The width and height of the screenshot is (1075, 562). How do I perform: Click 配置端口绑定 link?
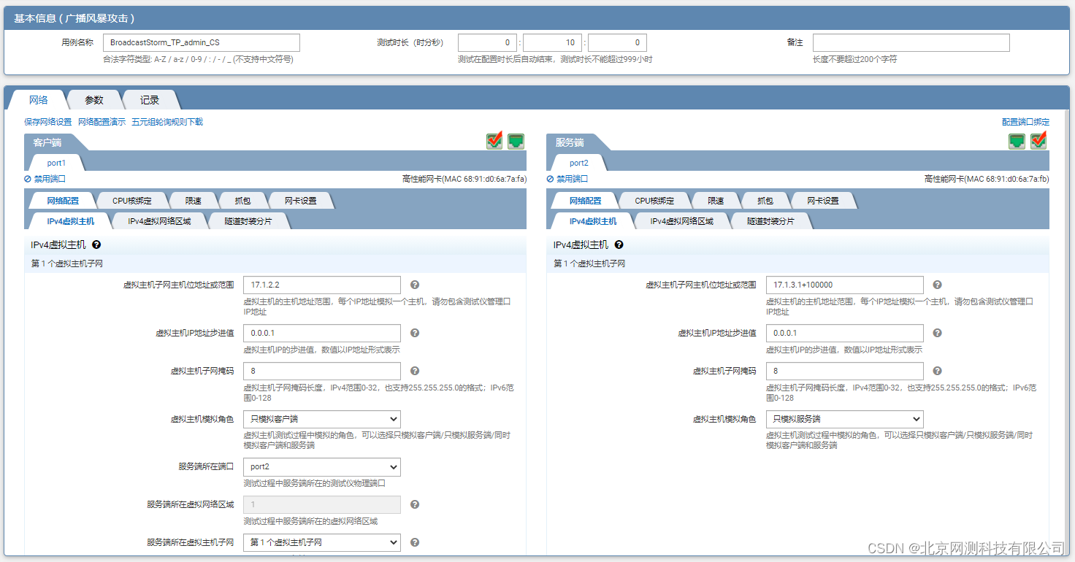point(1025,122)
